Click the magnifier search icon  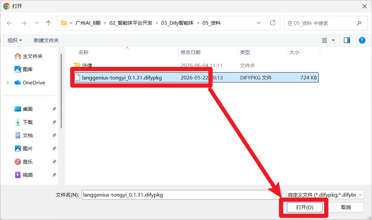pos(359,23)
